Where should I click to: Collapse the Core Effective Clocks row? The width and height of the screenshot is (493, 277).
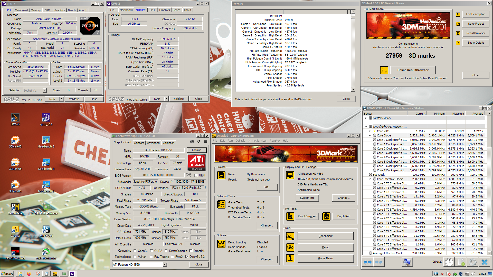[370, 179]
